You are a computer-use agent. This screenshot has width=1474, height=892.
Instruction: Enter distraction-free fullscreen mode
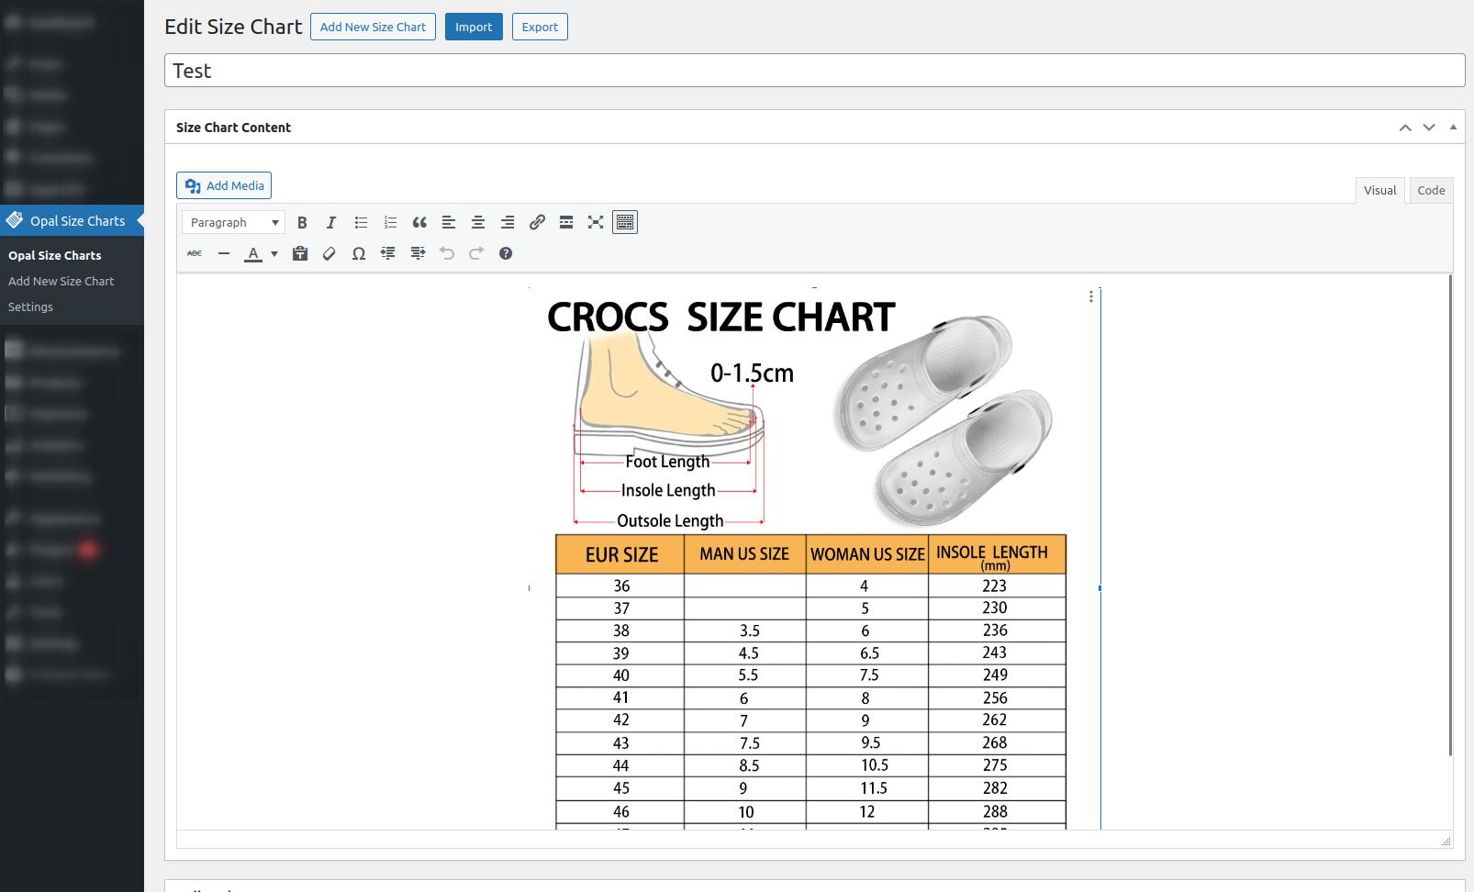tap(596, 222)
